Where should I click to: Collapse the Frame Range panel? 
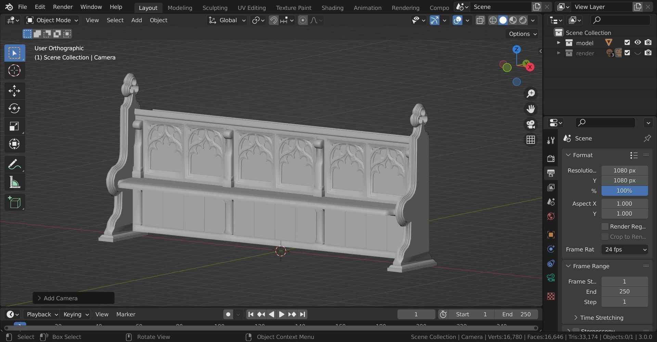click(x=568, y=266)
